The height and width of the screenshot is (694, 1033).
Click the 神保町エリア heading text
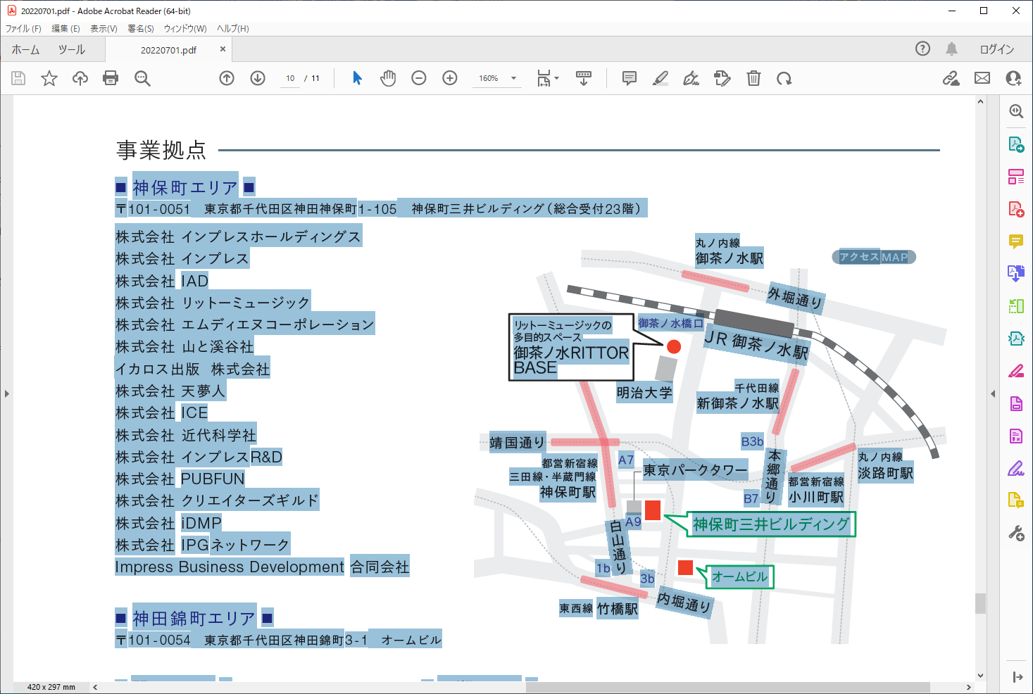[185, 187]
